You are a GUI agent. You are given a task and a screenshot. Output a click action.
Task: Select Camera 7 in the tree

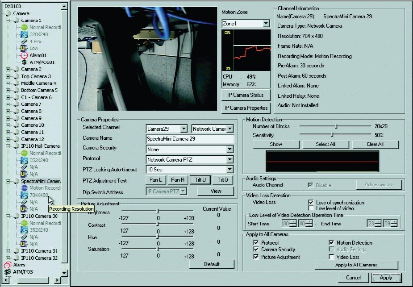(31, 104)
